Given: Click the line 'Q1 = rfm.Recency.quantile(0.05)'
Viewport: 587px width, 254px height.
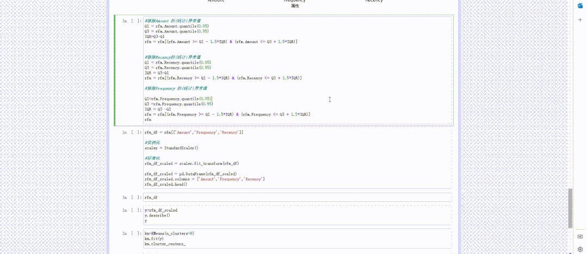Looking at the screenshot, I should (x=178, y=62).
